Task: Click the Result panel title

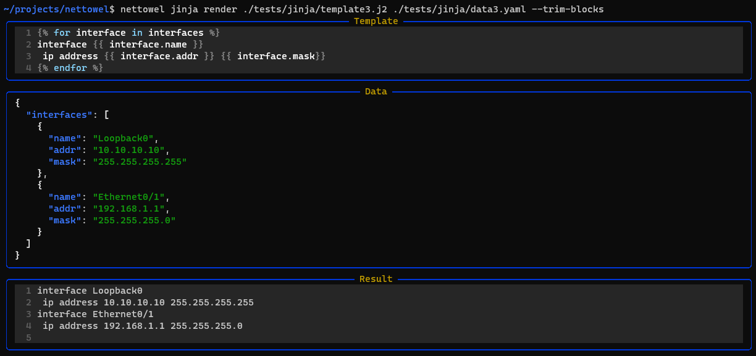Action: 376,279
